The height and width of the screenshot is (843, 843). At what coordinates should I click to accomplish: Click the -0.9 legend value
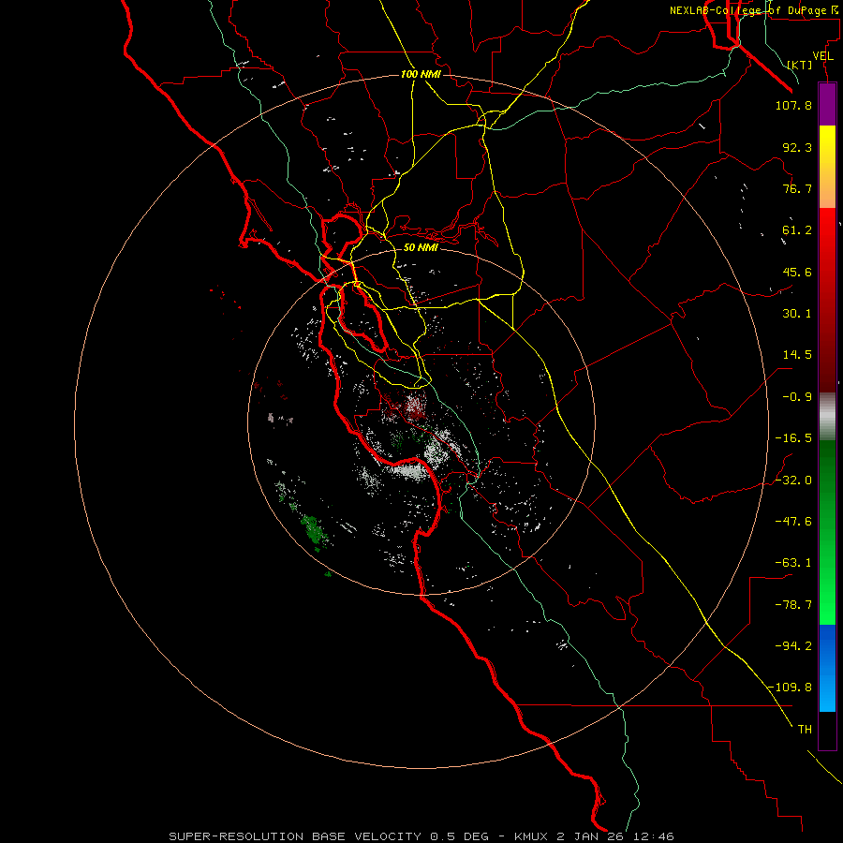pos(797,397)
